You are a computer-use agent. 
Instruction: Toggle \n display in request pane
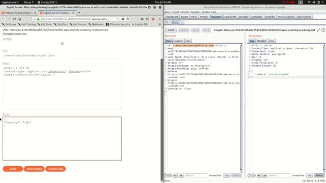click(226, 175)
